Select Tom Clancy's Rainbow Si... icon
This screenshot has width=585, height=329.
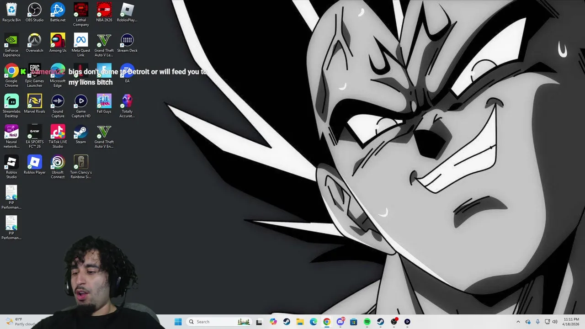[x=81, y=167]
